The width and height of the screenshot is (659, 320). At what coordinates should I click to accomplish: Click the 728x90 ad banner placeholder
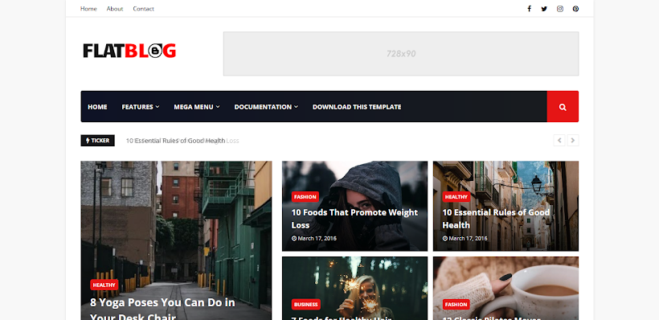pos(401,54)
